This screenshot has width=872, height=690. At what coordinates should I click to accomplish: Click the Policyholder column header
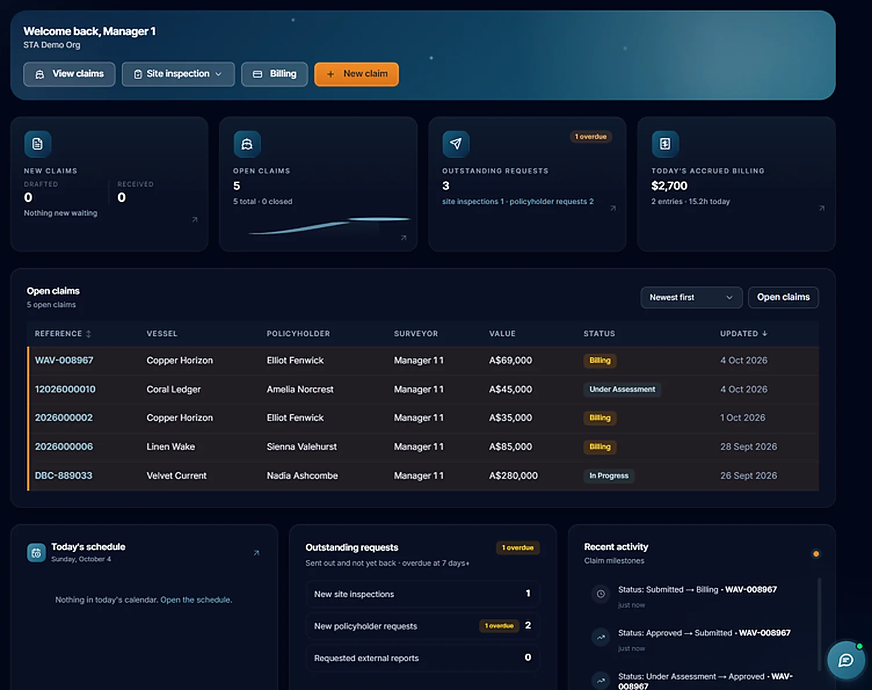298,334
